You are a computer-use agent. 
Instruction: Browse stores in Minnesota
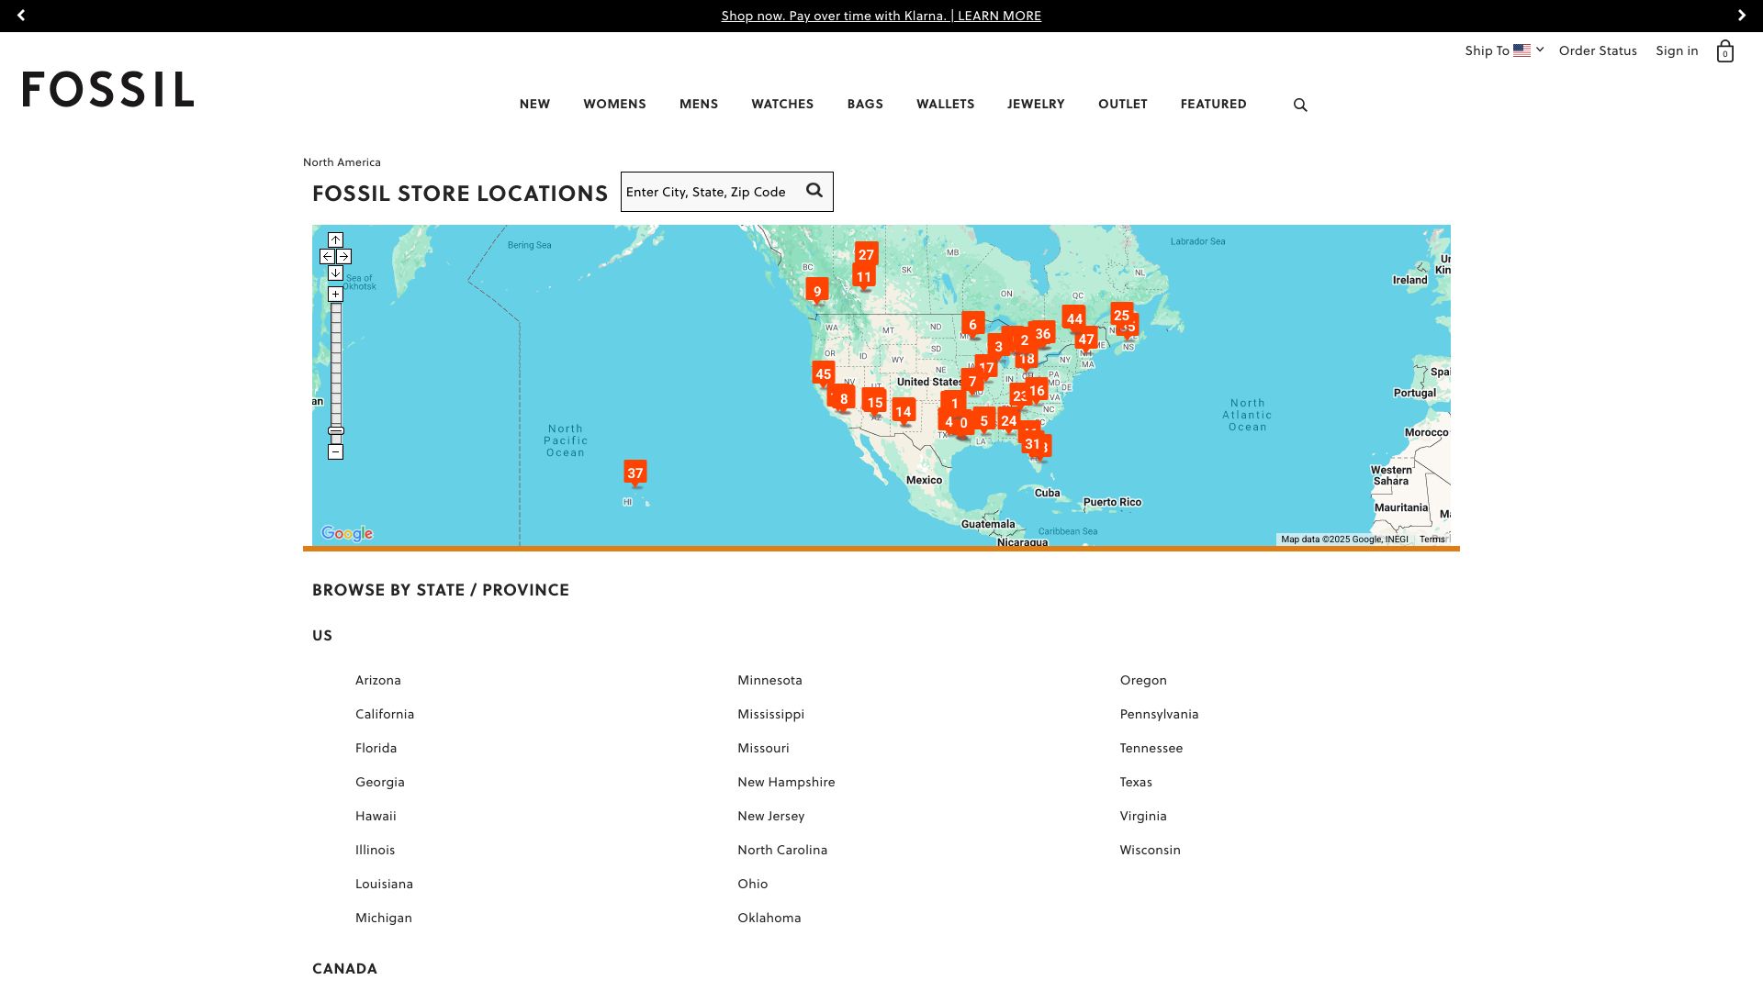[x=769, y=680]
